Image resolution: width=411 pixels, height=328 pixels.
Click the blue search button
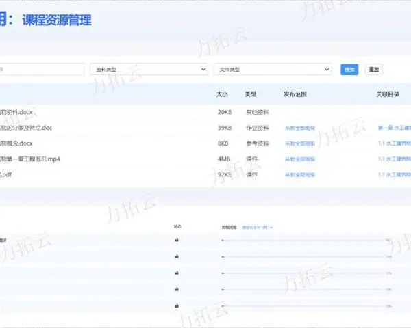point(349,69)
